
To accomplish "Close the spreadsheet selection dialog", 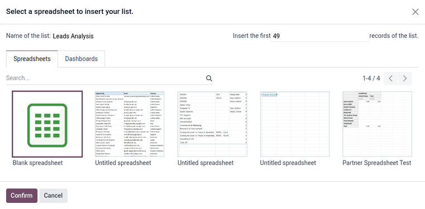I will click(415, 12).
